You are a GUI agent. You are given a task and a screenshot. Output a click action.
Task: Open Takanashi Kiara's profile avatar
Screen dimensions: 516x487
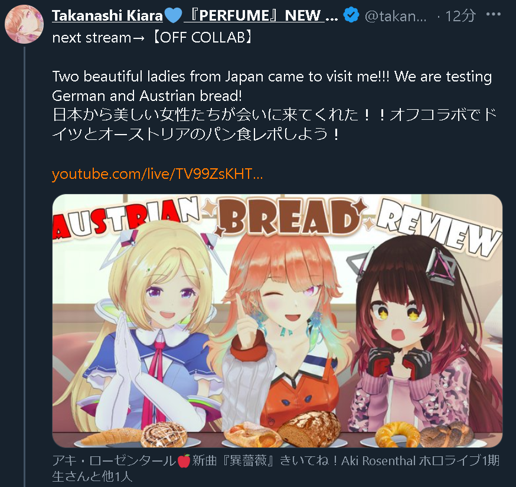24,24
